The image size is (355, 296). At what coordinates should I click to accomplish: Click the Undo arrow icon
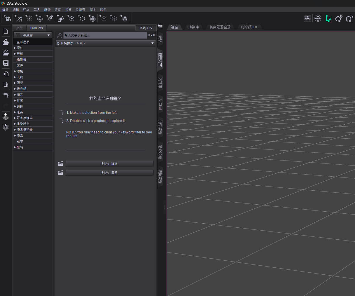[x=6, y=95]
